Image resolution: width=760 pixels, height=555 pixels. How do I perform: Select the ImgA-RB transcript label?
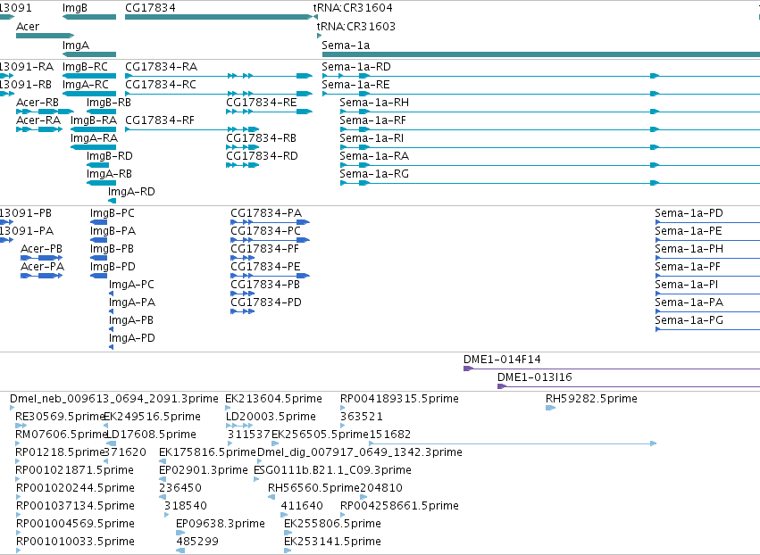point(109,174)
